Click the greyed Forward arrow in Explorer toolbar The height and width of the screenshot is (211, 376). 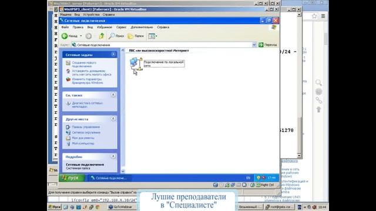[x=89, y=36]
